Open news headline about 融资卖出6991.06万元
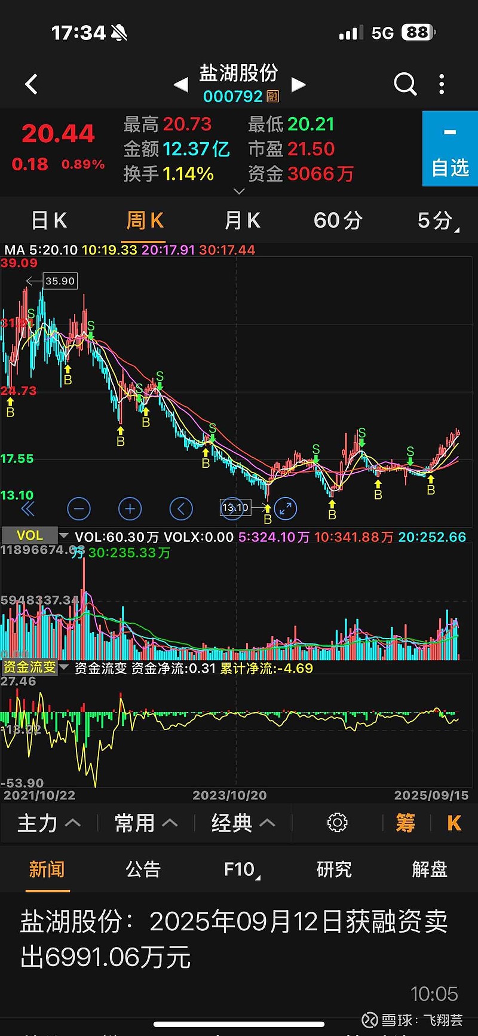Image resolution: width=478 pixels, height=1036 pixels. point(234,940)
